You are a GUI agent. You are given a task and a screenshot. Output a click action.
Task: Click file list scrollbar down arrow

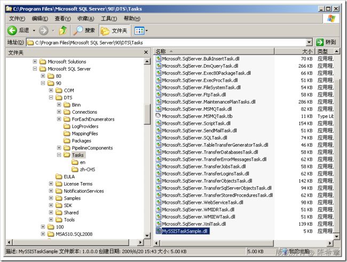point(336,236)
